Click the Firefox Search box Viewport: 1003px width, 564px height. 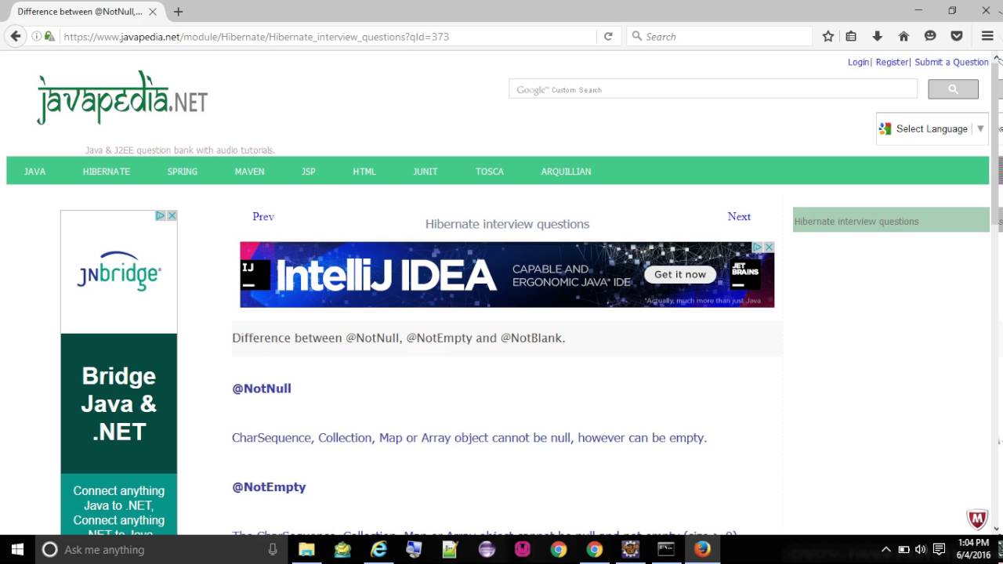coord(719,36)
